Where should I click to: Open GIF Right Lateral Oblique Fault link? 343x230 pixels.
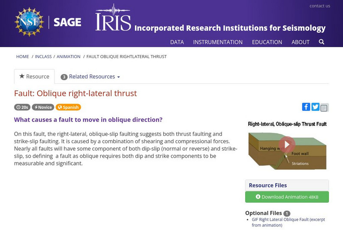click(288, 222)
